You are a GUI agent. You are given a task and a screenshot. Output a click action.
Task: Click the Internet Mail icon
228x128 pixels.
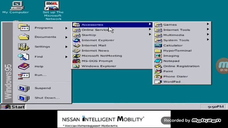point(77,46)
